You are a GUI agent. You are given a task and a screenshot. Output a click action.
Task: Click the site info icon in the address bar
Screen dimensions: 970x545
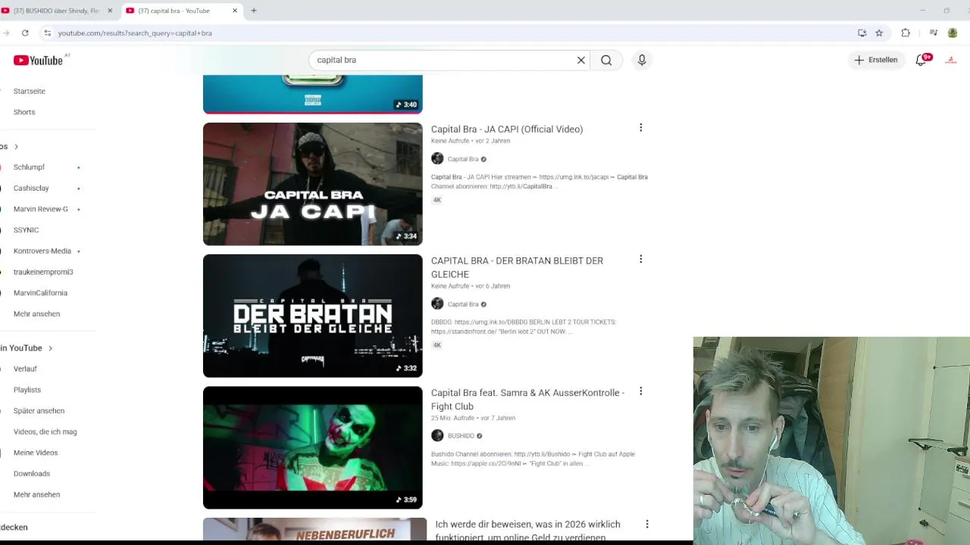[47, 33]
